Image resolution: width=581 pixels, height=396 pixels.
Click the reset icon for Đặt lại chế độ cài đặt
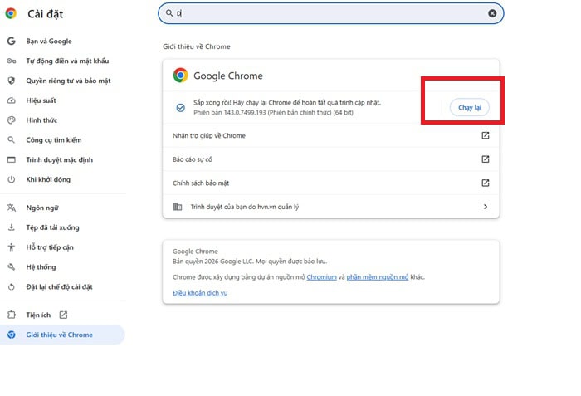(12, 287)
